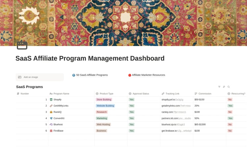Viewport: 247px width, 154px height.
Task: Click the 20% commission cell
Action: [210, 106]
